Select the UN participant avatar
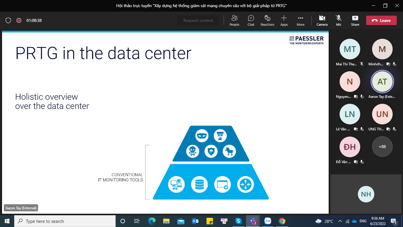Screen dimensions: 403x227 click(382, 114)
